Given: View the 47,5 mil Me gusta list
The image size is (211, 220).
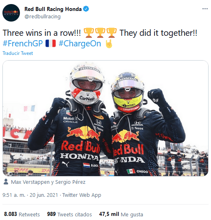Looking at the screenshot, I should point(121,214).
